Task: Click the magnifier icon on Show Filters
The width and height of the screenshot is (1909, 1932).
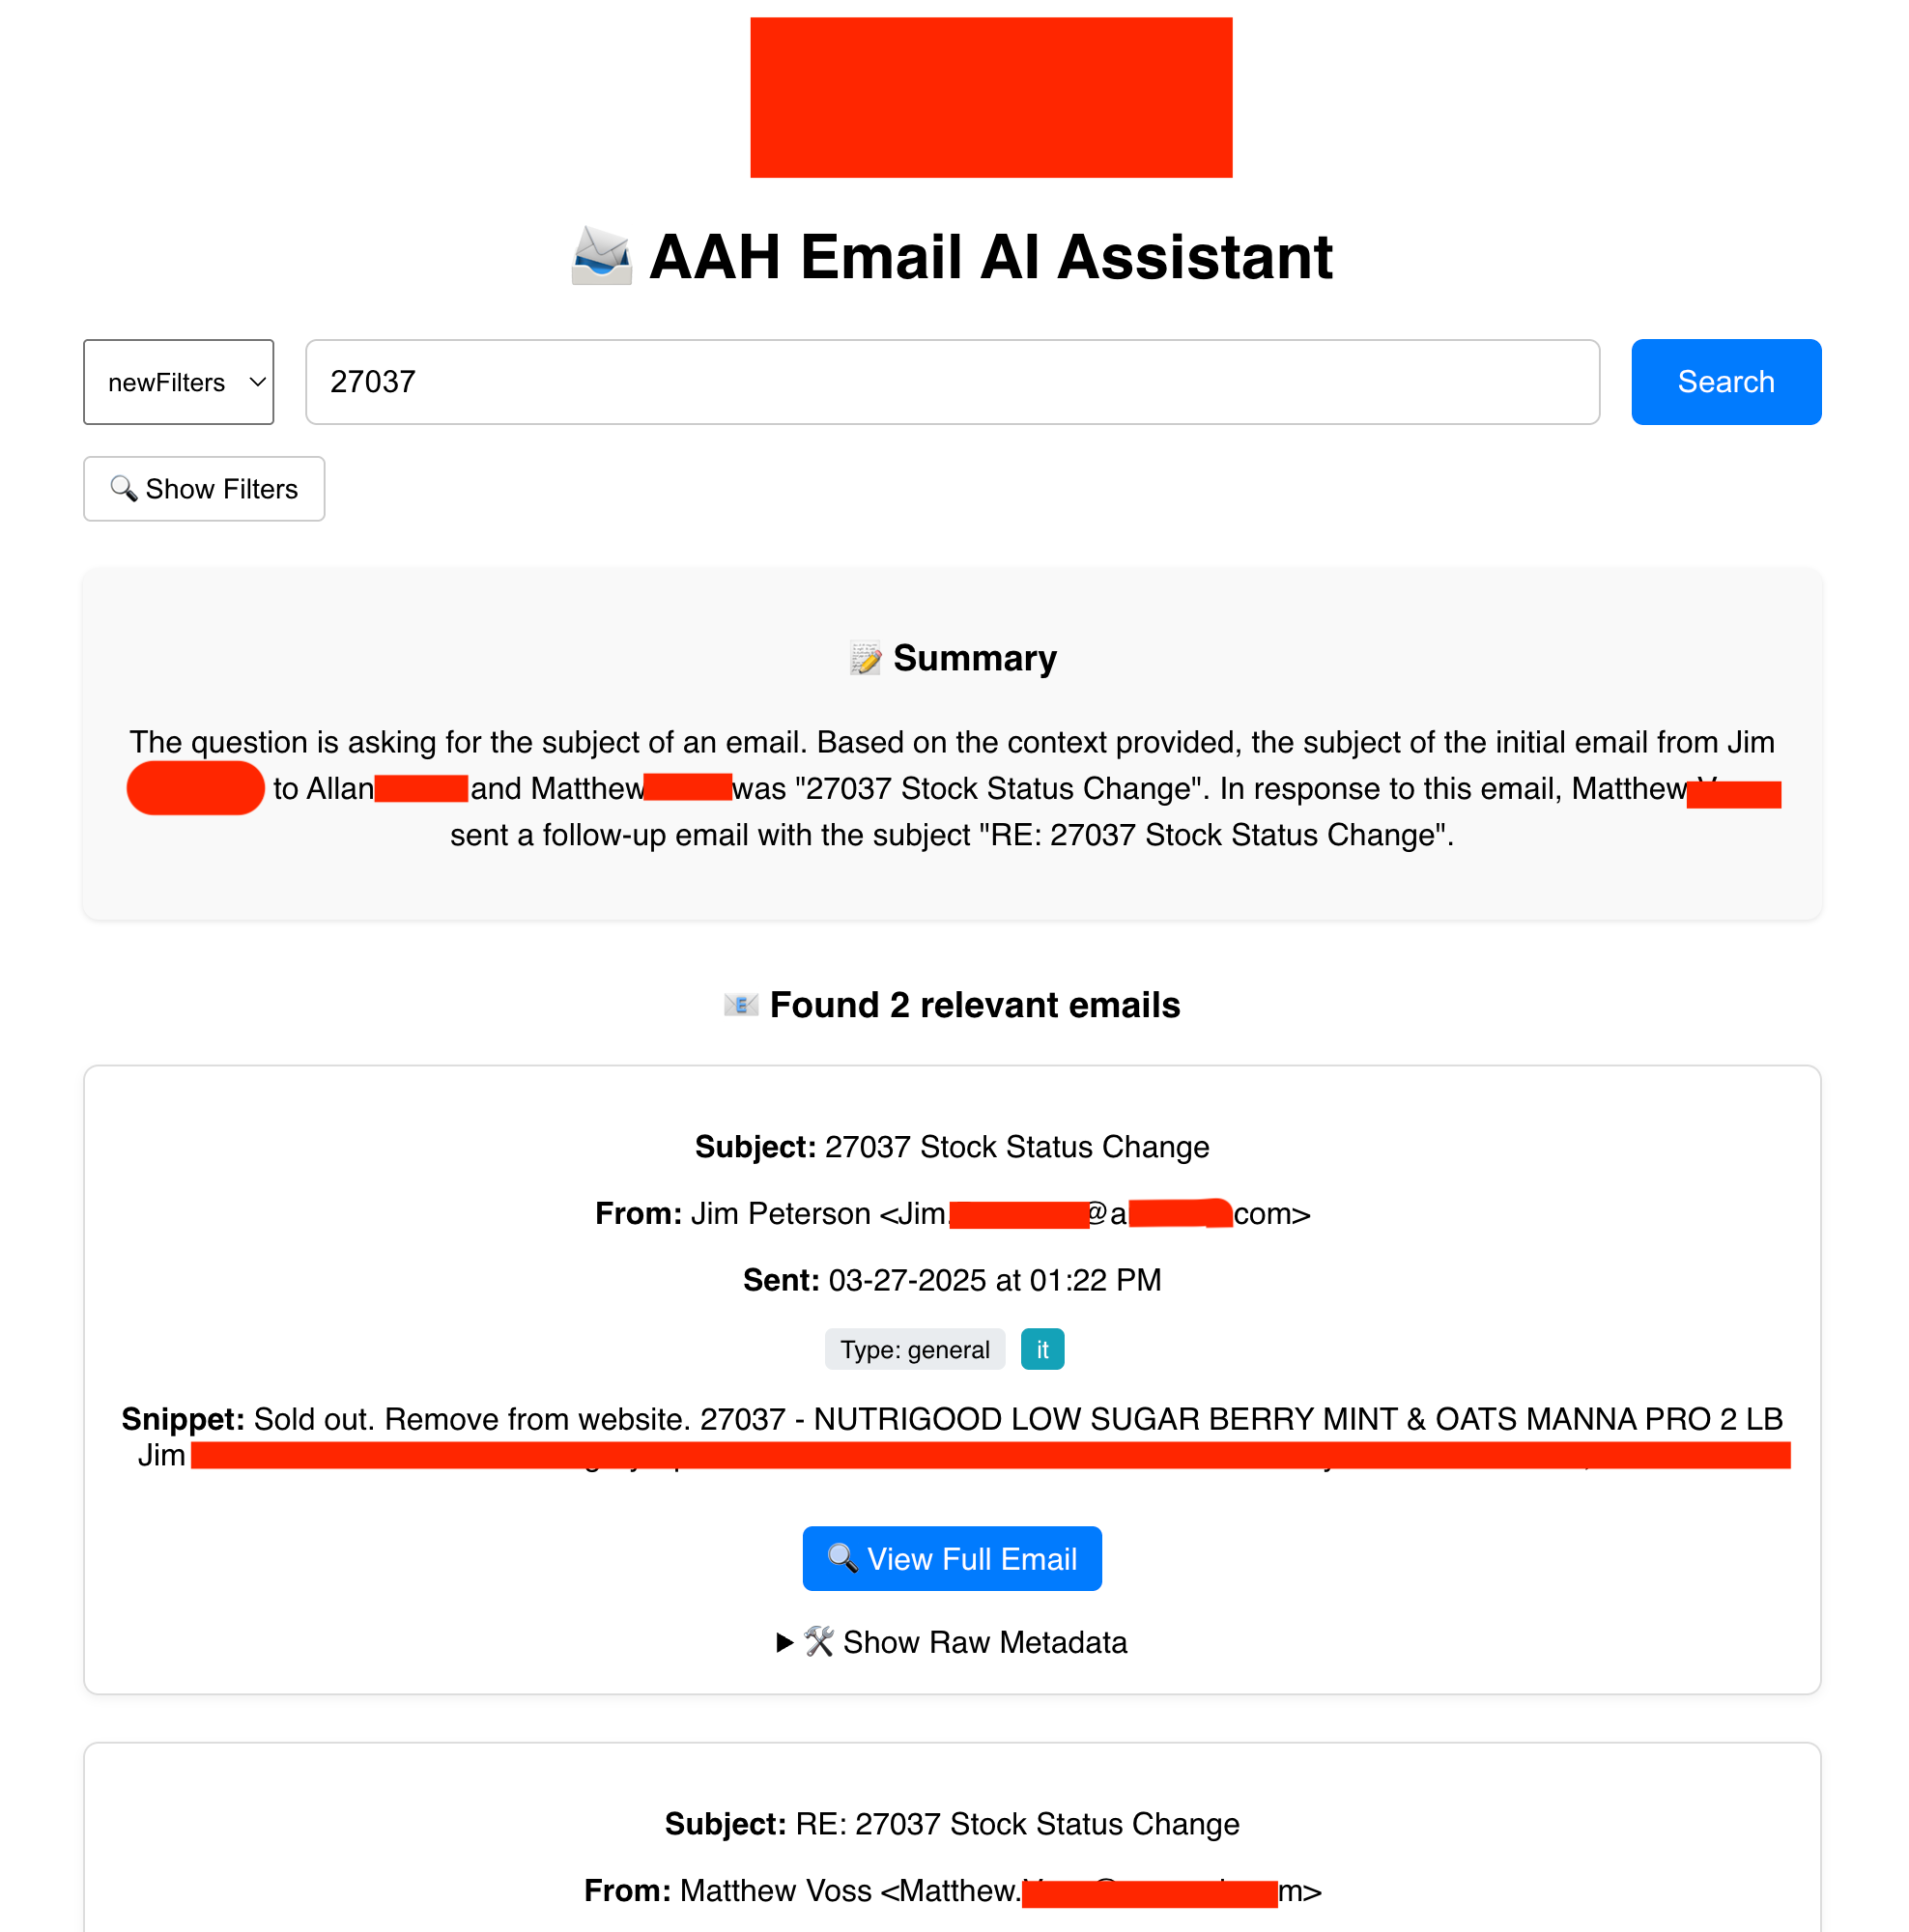Action: 123,488
